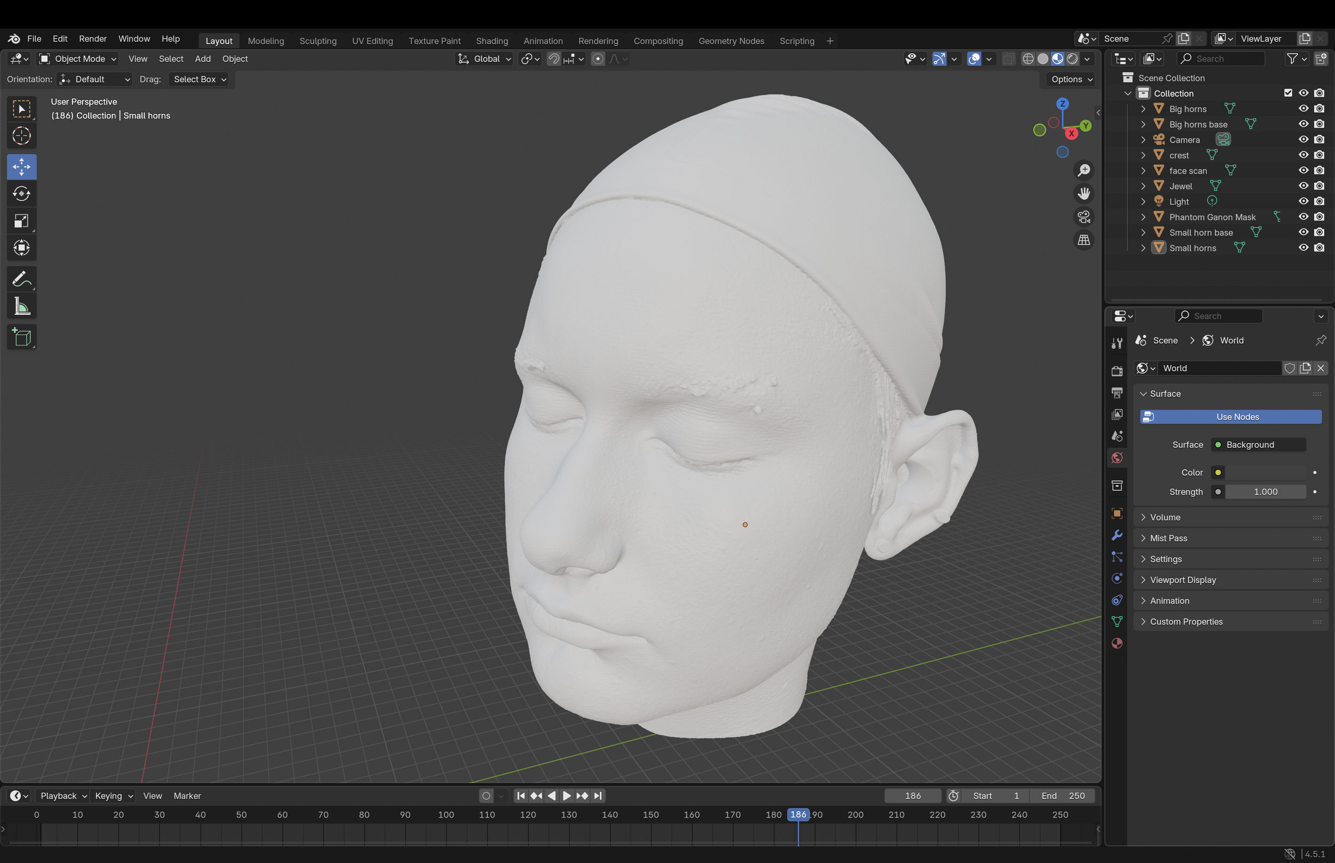Expand the Viewport Display panel

[x=1231, y=580]
